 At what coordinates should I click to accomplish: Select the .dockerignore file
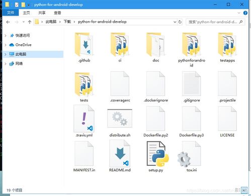click(x=156, y=87)
